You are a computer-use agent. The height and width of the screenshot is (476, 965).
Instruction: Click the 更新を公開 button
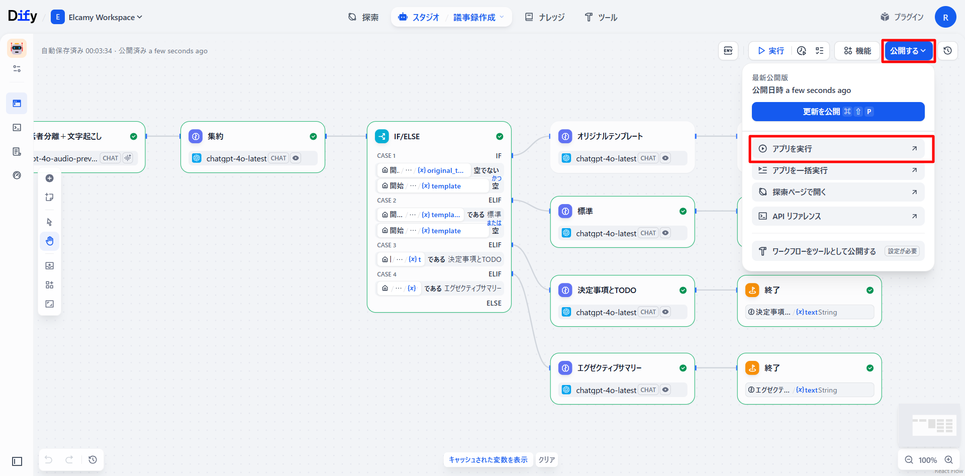[x=838, y=112]
